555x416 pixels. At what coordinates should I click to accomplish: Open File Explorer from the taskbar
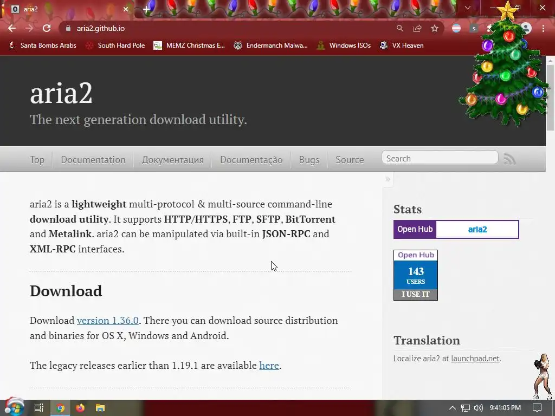100,408
